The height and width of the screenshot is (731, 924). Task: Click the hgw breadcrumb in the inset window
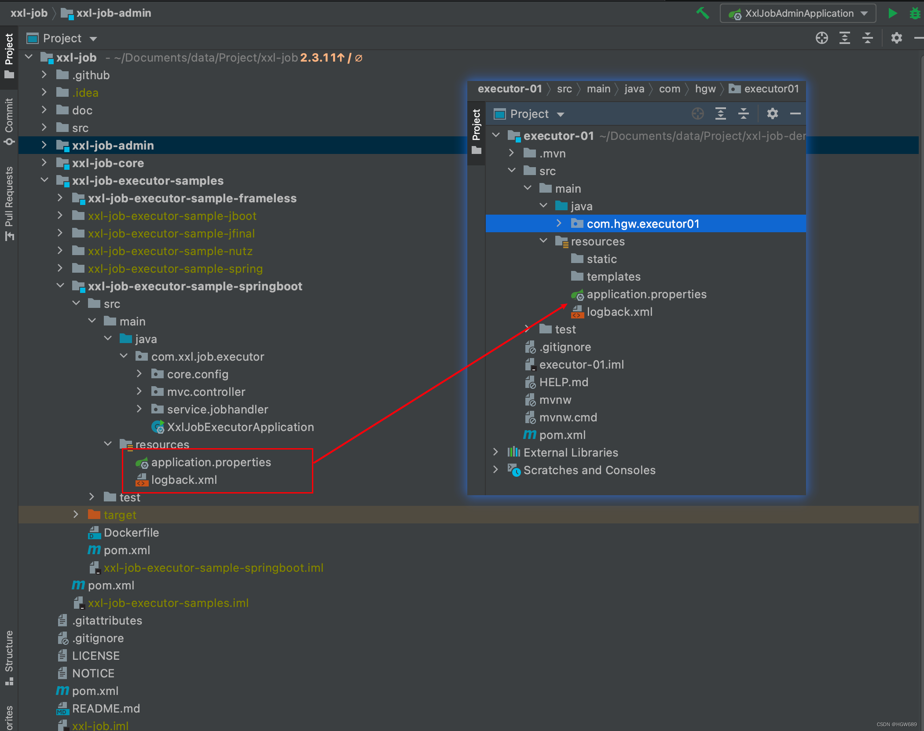[x=705, y=89]
